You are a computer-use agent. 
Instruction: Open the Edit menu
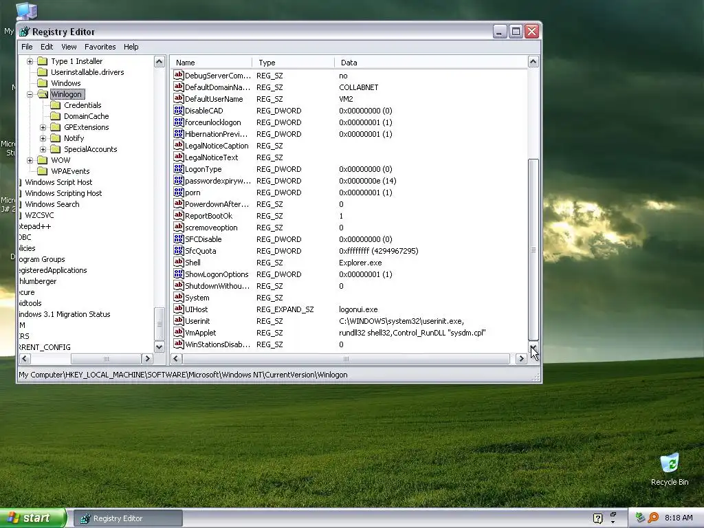[x=47, y=47]
